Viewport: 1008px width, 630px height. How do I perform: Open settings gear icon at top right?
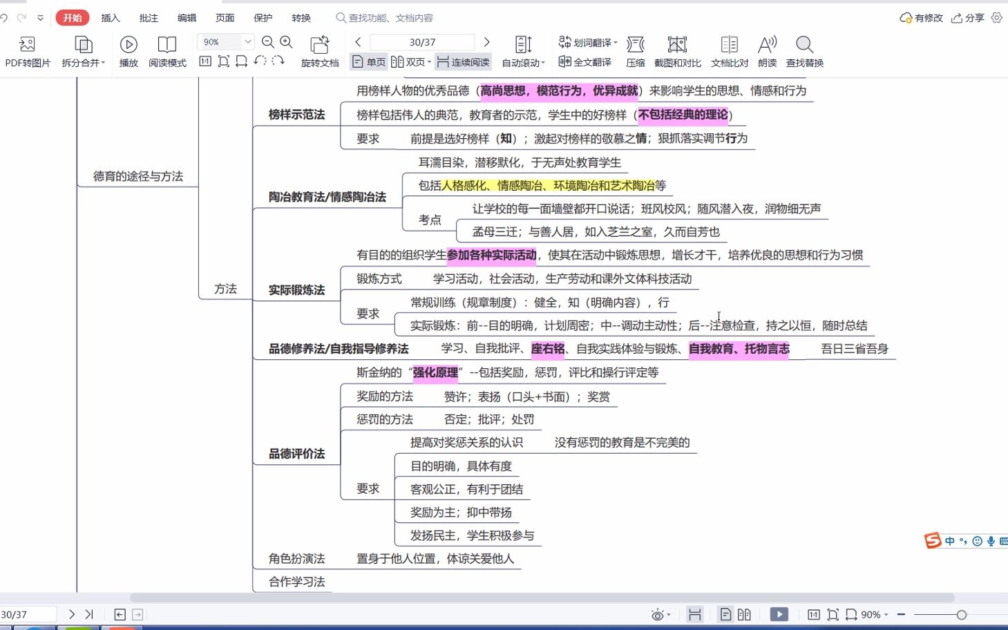click(x=996, y=18)
